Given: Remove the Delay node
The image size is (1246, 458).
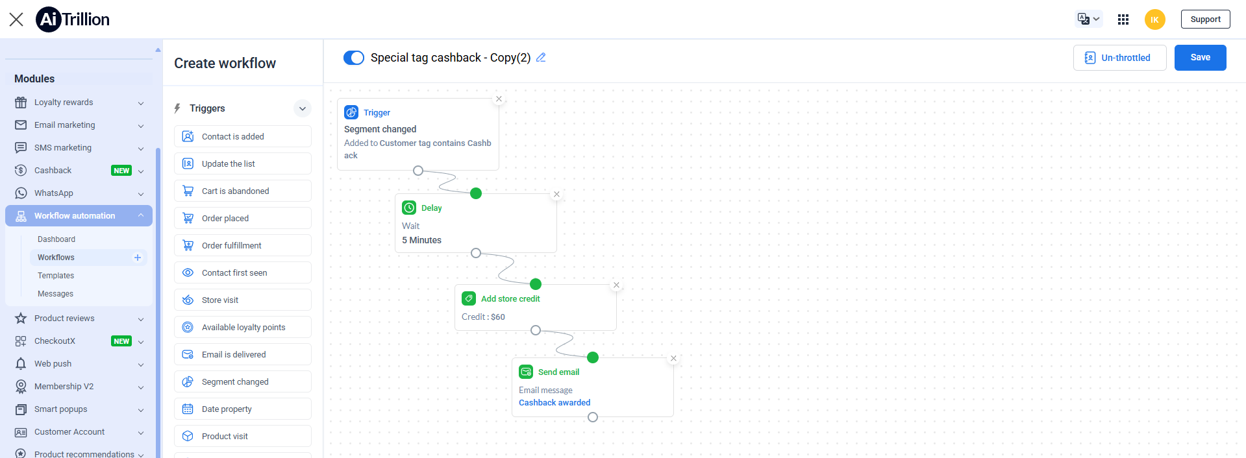Looking at the screenshot, I should pyautogui.click(x=556, y=194).
